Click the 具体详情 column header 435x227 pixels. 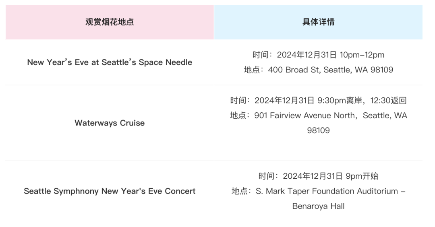tap(318, 22)
